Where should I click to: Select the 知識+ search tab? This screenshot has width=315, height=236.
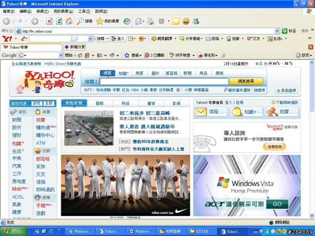(124, 73)
